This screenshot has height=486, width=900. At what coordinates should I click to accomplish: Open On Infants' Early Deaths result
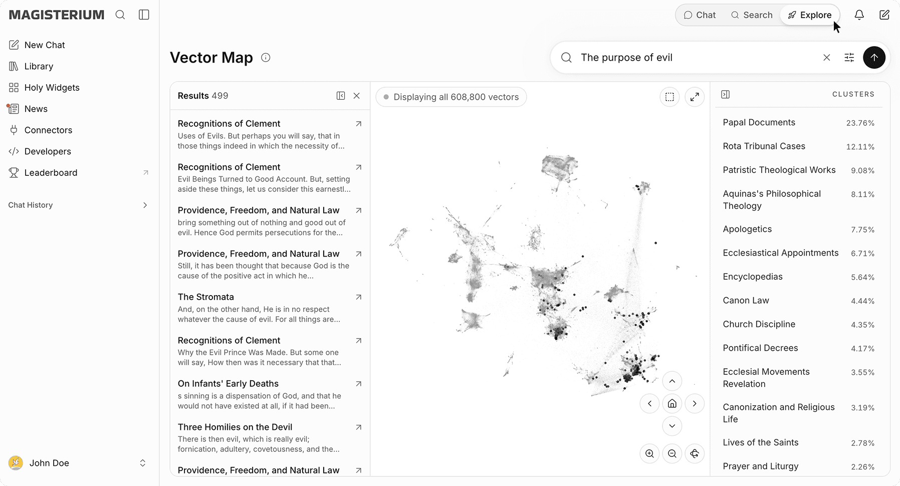click(x=270, y=394)
